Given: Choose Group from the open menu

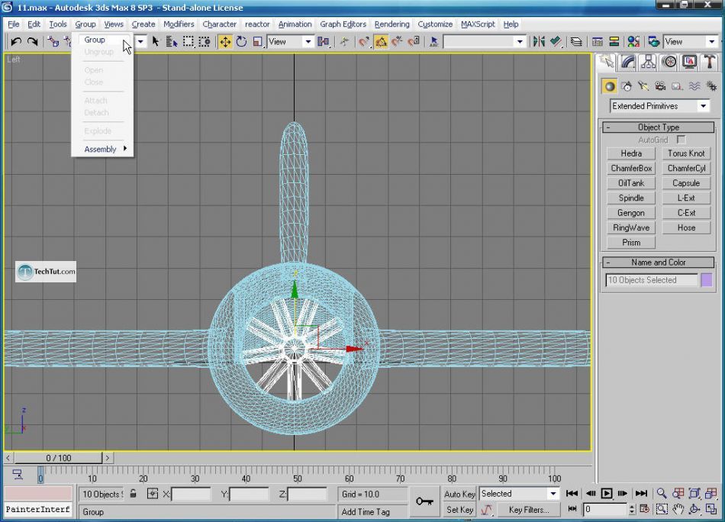Looking at the screenshot, I should click(x=95, y=40).
